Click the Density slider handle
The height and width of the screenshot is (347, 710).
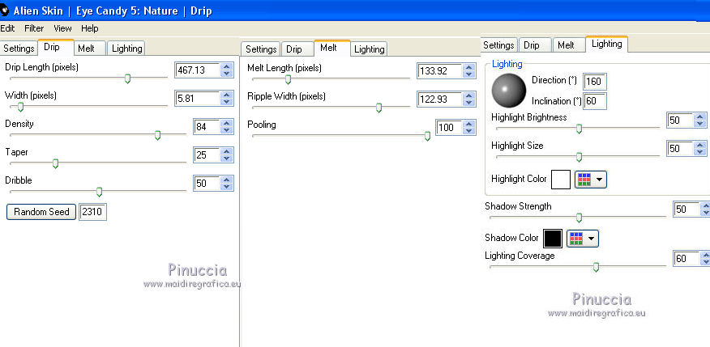[x=157, y=136]
